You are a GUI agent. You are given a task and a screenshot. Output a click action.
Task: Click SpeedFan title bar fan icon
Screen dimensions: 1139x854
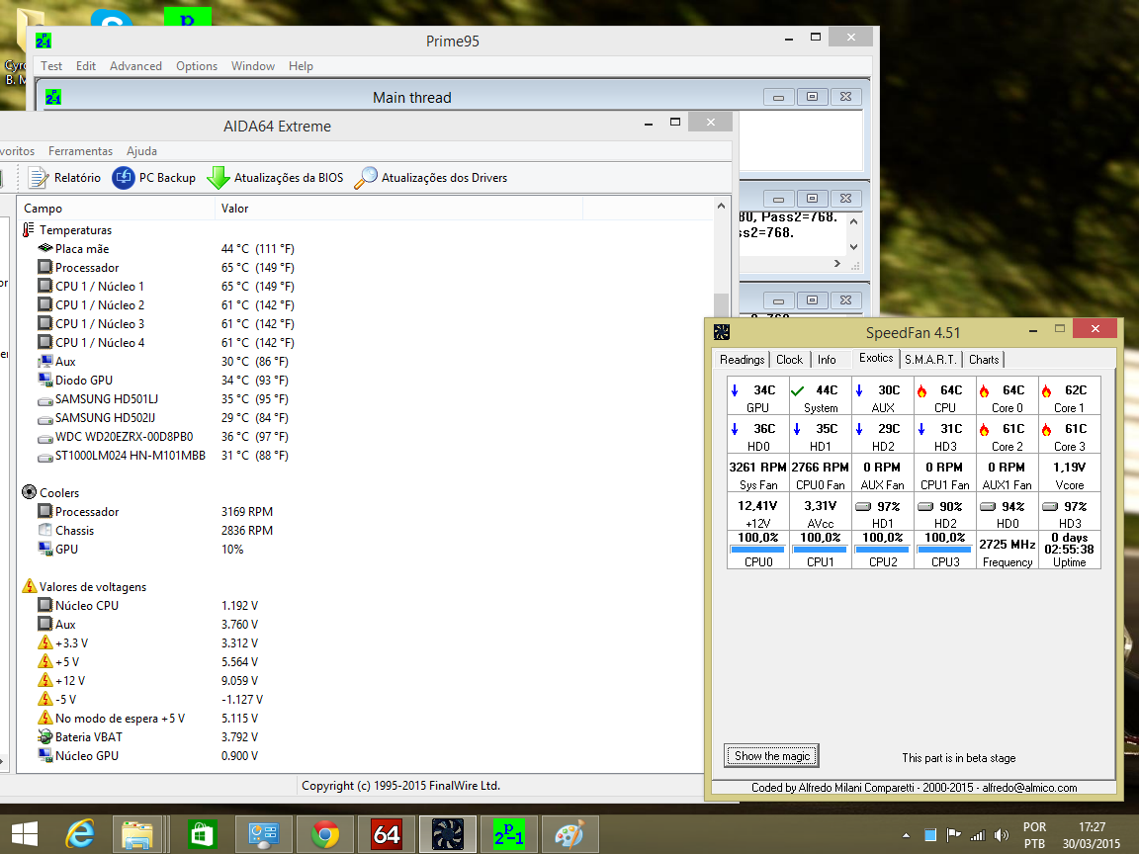tap(722, 332)
